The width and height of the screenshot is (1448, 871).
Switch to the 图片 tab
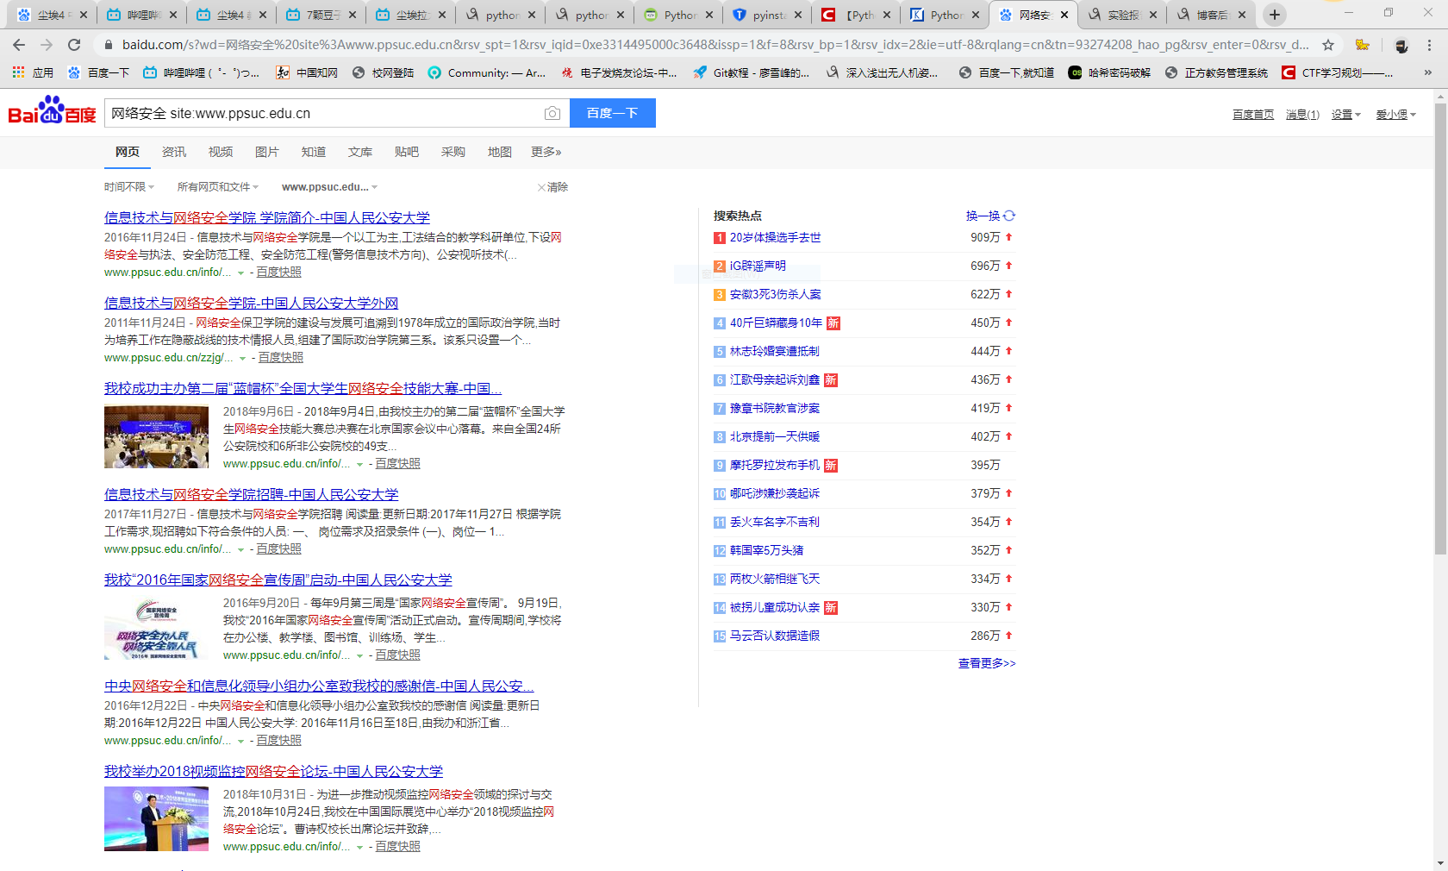pos(267,152)
